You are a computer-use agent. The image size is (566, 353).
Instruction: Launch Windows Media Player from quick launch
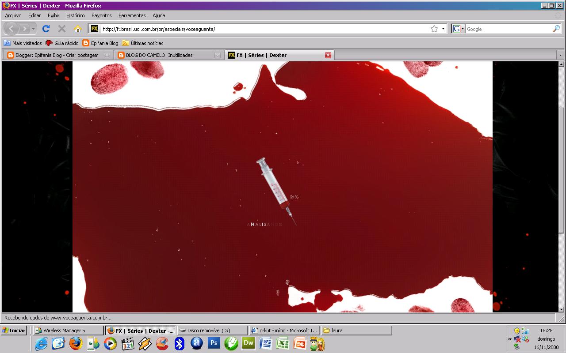coord(110,344)
